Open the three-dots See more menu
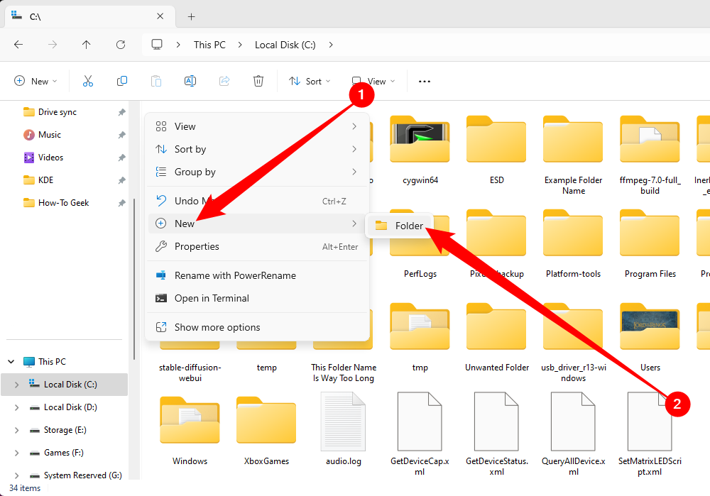The height and width of the screenshot is (496, 710). click(425, 82)
